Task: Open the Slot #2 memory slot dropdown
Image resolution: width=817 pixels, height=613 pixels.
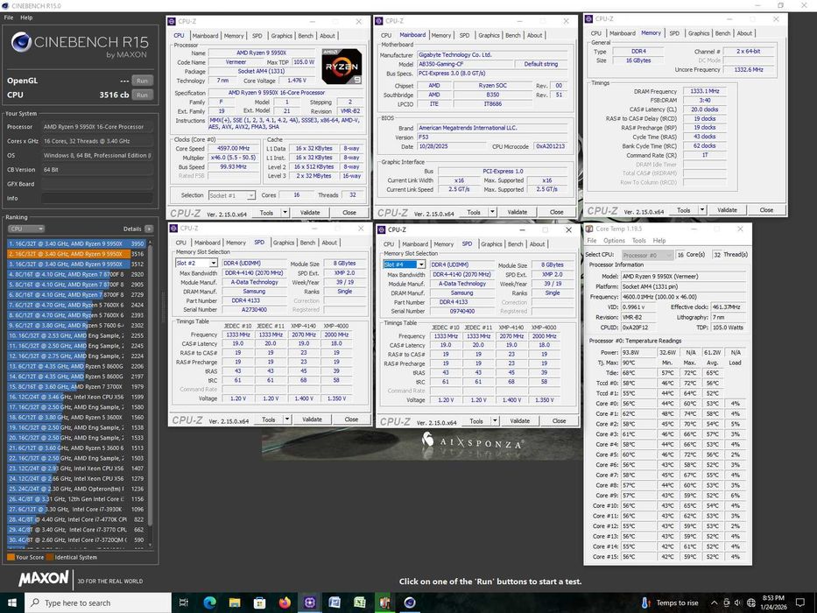Action: coord(196,264)
